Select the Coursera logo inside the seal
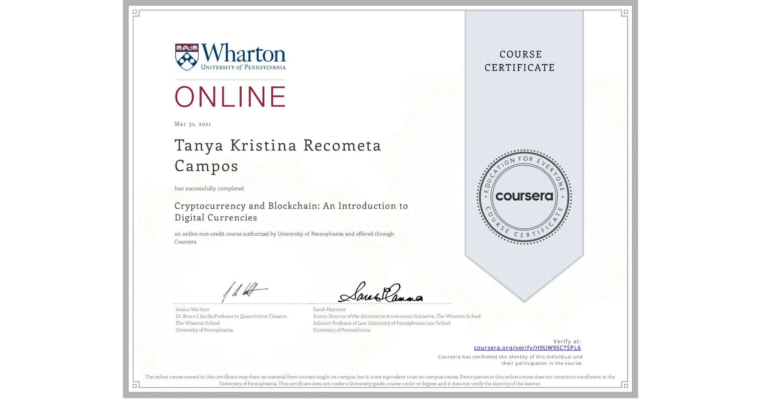Screen dimensions: 762x399 (x=524, y=196)
